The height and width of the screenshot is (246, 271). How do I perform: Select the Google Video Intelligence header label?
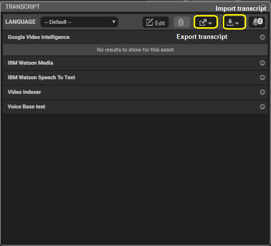[x=38, y=37]
